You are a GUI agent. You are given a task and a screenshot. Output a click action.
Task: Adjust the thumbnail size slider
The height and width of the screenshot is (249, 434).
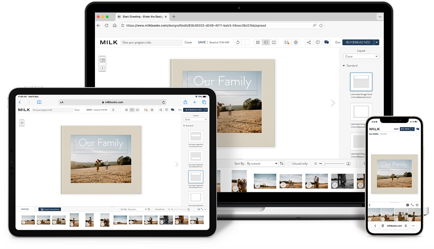point(323,163)
